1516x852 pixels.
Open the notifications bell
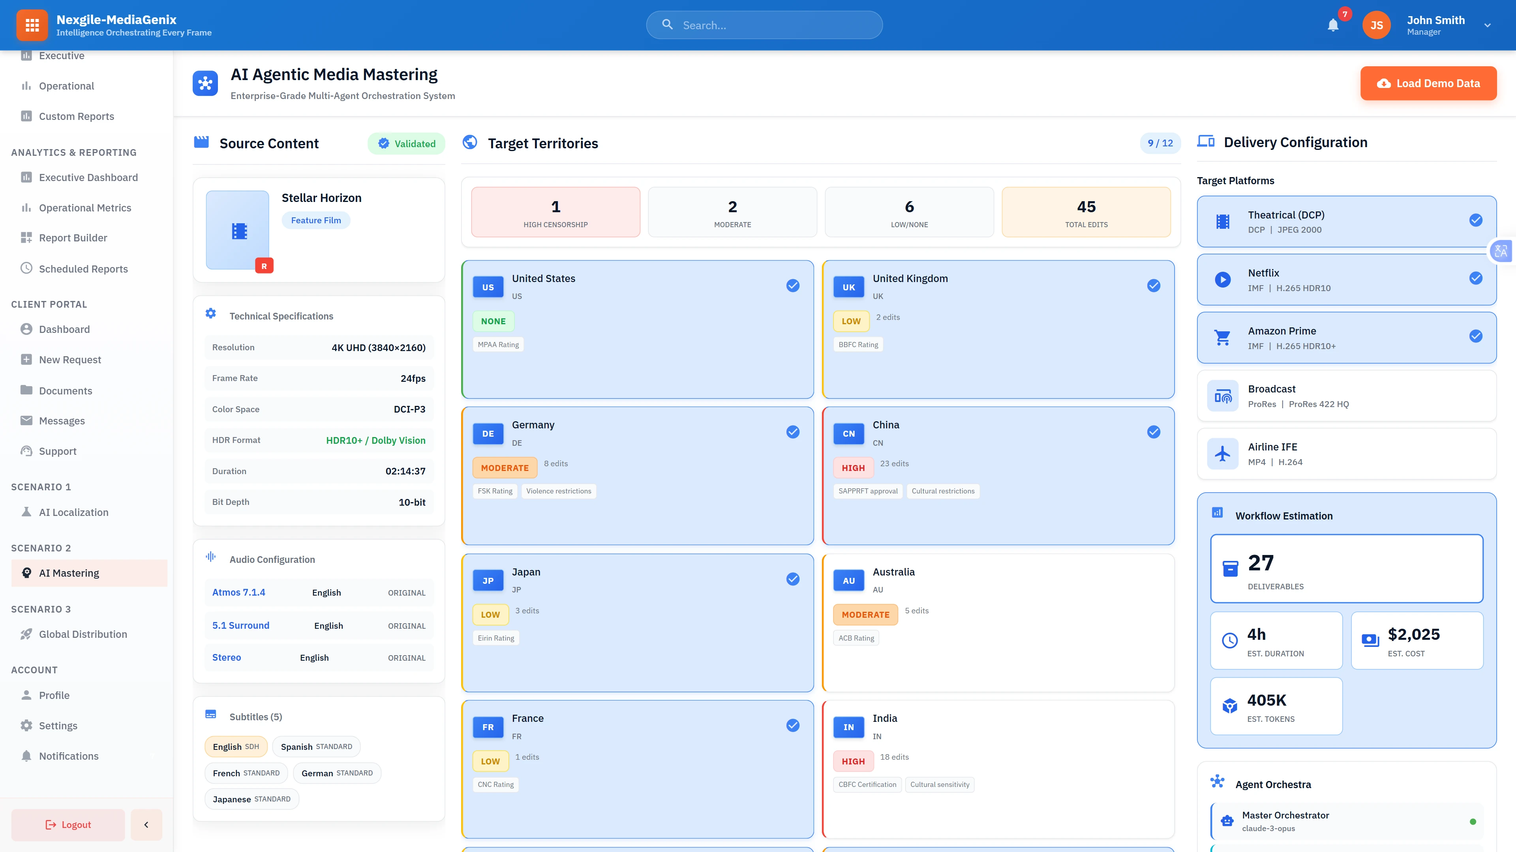coord(1333,25)
